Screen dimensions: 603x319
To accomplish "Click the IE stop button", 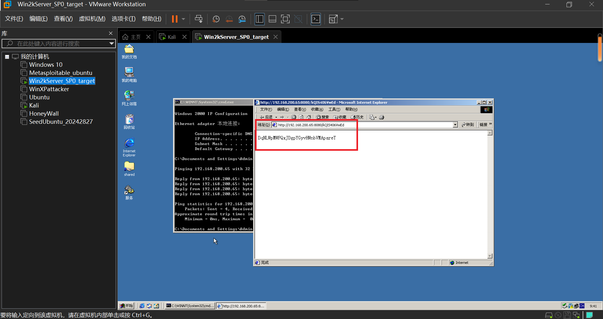I will [x=294, y=117].
